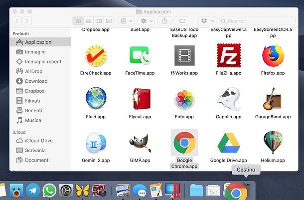Click the EasyCapViewer.app label
304x200 pixels.
[x=229, y=32]
